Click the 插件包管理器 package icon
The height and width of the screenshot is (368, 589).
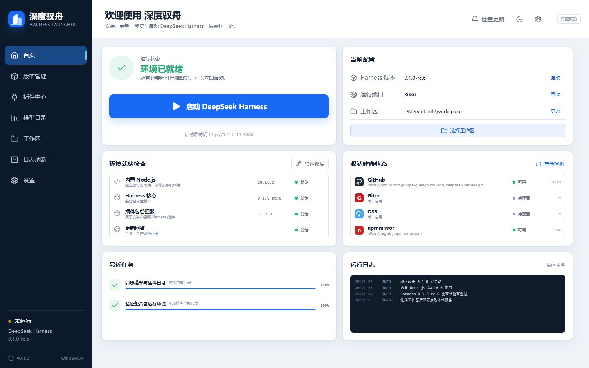[117, 213]
